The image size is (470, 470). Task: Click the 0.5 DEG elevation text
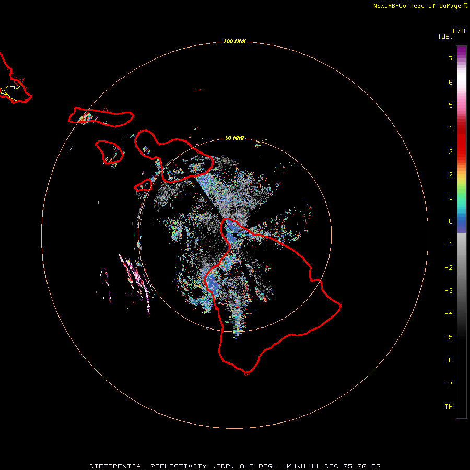point(256,466)
